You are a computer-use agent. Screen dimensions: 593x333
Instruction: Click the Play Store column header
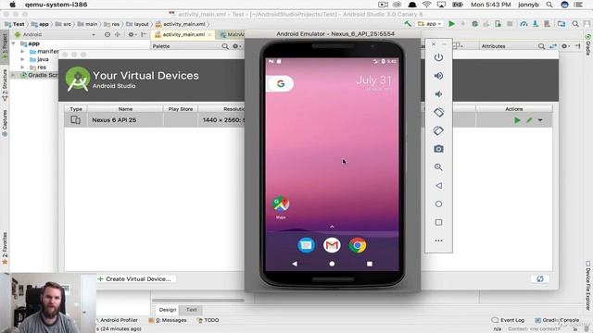(181, 109)
